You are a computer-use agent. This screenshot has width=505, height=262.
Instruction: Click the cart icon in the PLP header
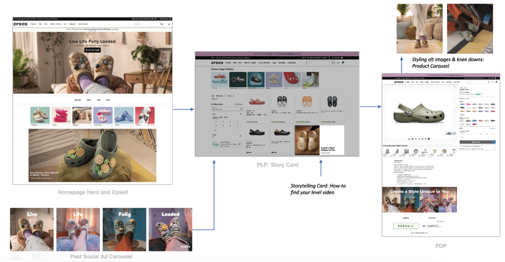[x=343, y=63]
